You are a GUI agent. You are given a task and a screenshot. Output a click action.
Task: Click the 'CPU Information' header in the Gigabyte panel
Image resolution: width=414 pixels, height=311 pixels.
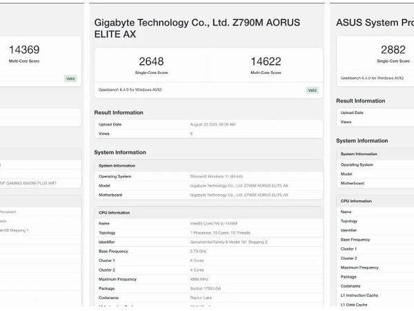(115, 213)
